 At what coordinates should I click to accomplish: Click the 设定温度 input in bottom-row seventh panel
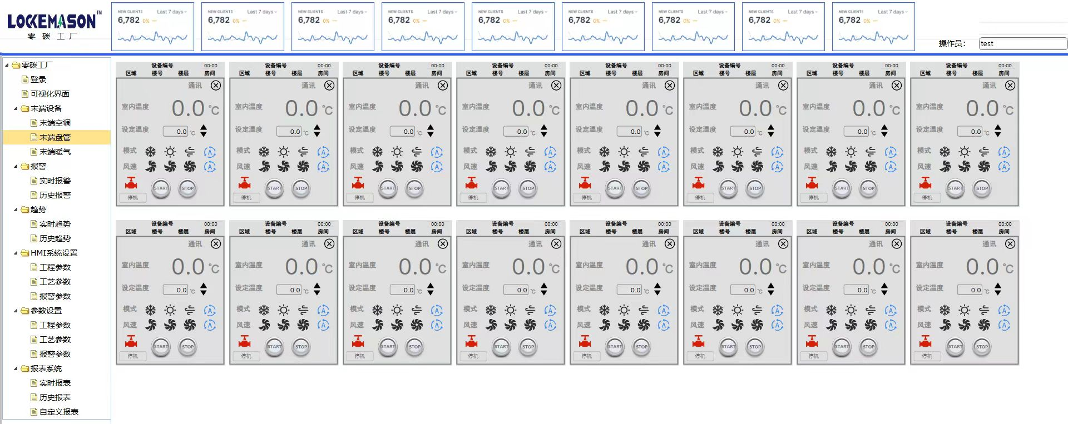coord(856,290)
